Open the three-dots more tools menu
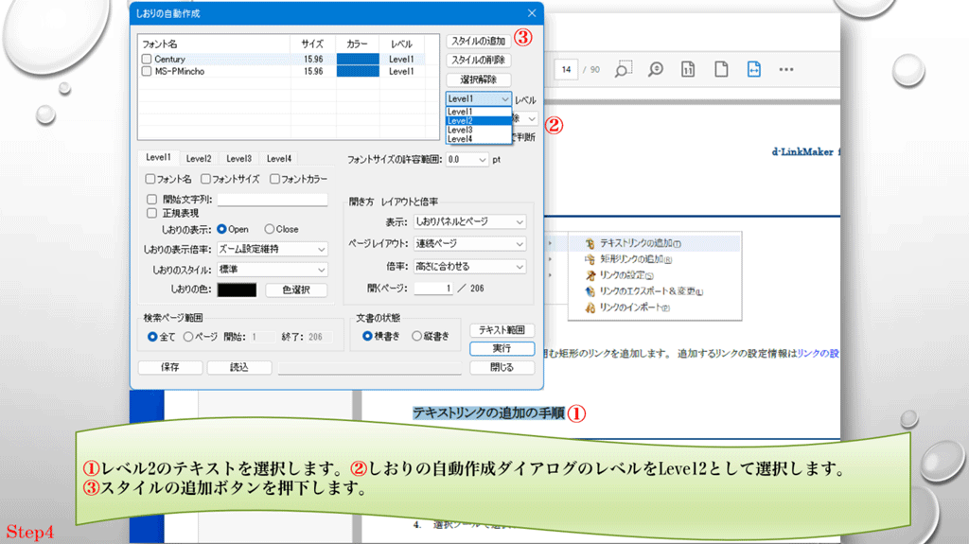Viewport: 969px width, 544px height. point(785,69)
